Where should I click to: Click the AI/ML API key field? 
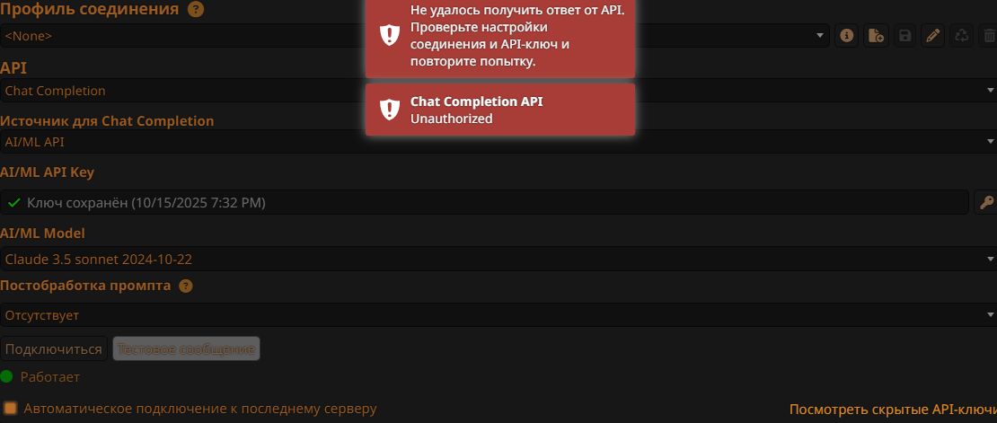click(x=485, y=202)
